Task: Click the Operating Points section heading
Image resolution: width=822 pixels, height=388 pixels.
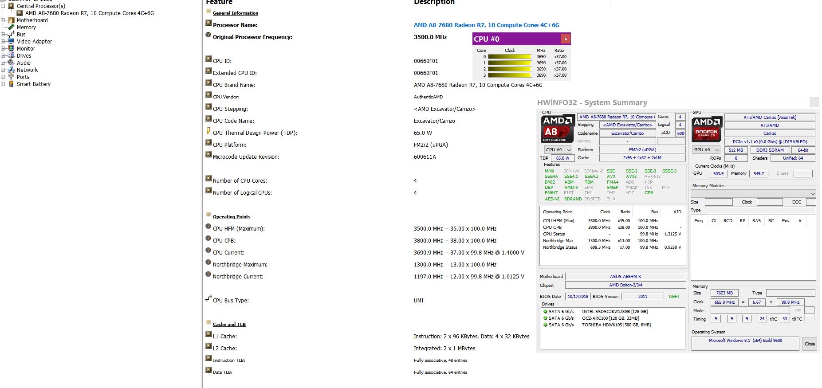Action: tap(231, 217)
